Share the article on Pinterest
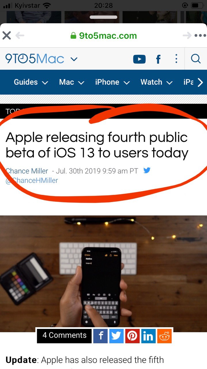 132,336
